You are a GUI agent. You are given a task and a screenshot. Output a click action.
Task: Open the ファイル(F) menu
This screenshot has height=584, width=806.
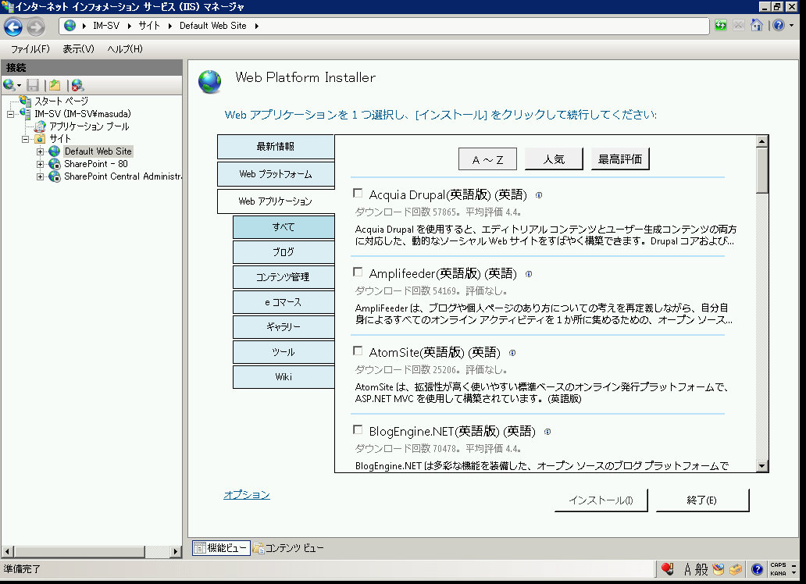(30, 49)
